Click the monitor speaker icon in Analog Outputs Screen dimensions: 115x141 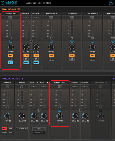point(8,87)
